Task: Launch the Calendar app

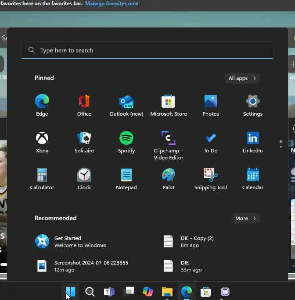Action: pyautogui.click(x=252, y=179)
